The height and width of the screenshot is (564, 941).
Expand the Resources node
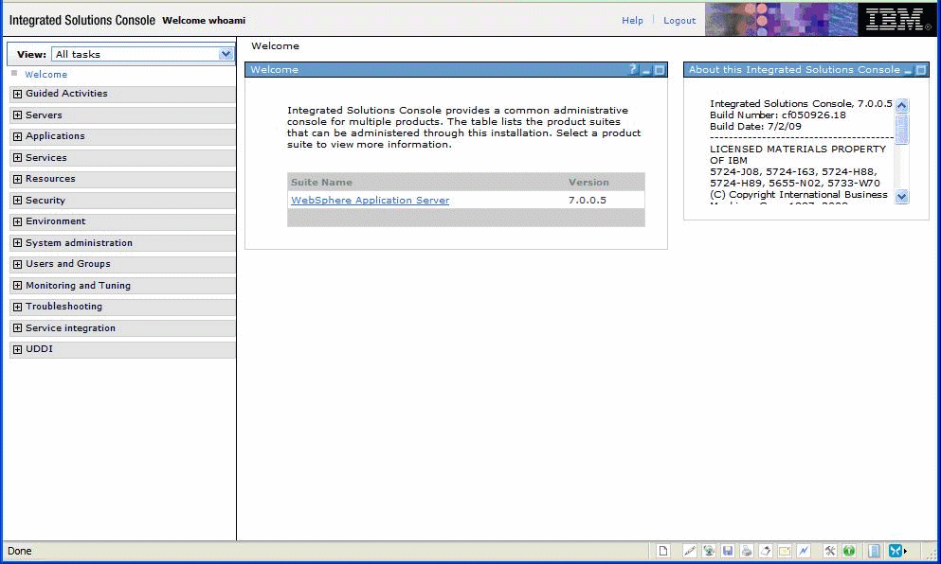click(17, 179)
